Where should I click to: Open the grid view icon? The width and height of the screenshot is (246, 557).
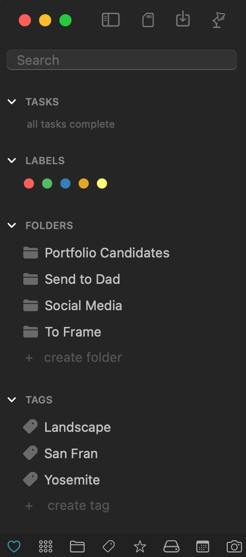pos(46,546)
